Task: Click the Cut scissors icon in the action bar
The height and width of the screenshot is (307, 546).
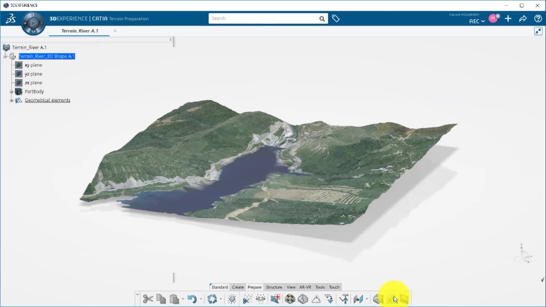Action: tap(148, 298)
